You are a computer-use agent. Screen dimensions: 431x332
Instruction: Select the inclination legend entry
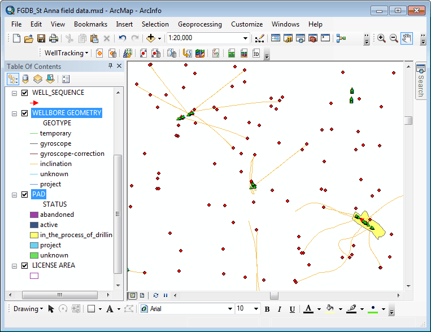point(56,164)
